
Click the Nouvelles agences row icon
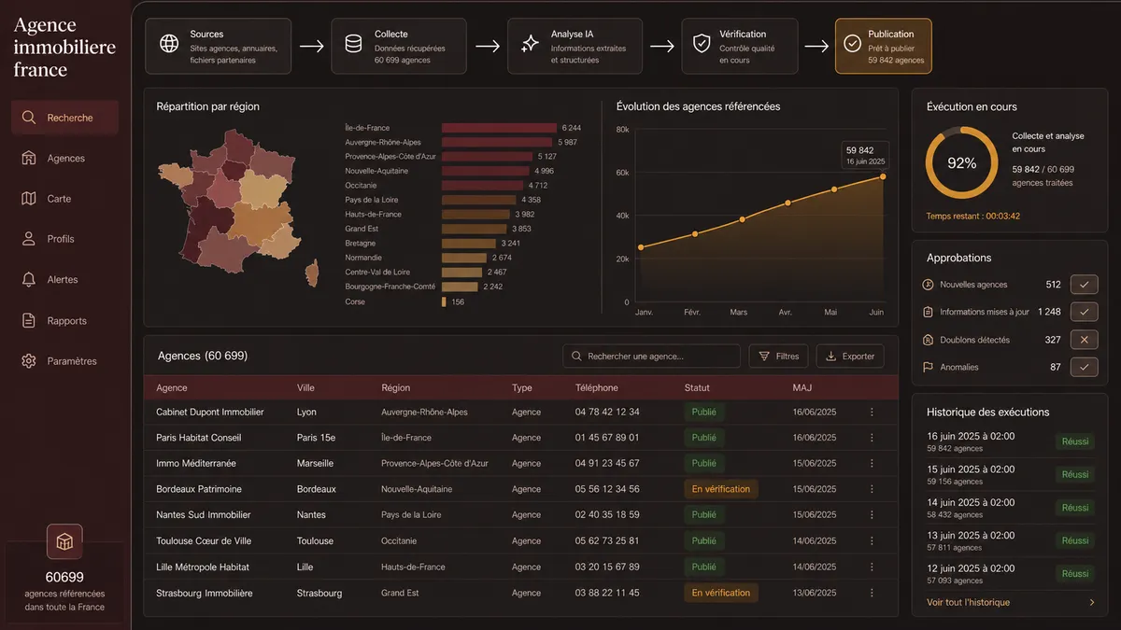[x=929, y=285]
